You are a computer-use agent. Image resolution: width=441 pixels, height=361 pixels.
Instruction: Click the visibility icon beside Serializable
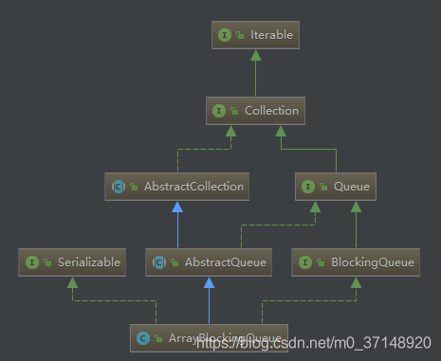click(47, 262)
